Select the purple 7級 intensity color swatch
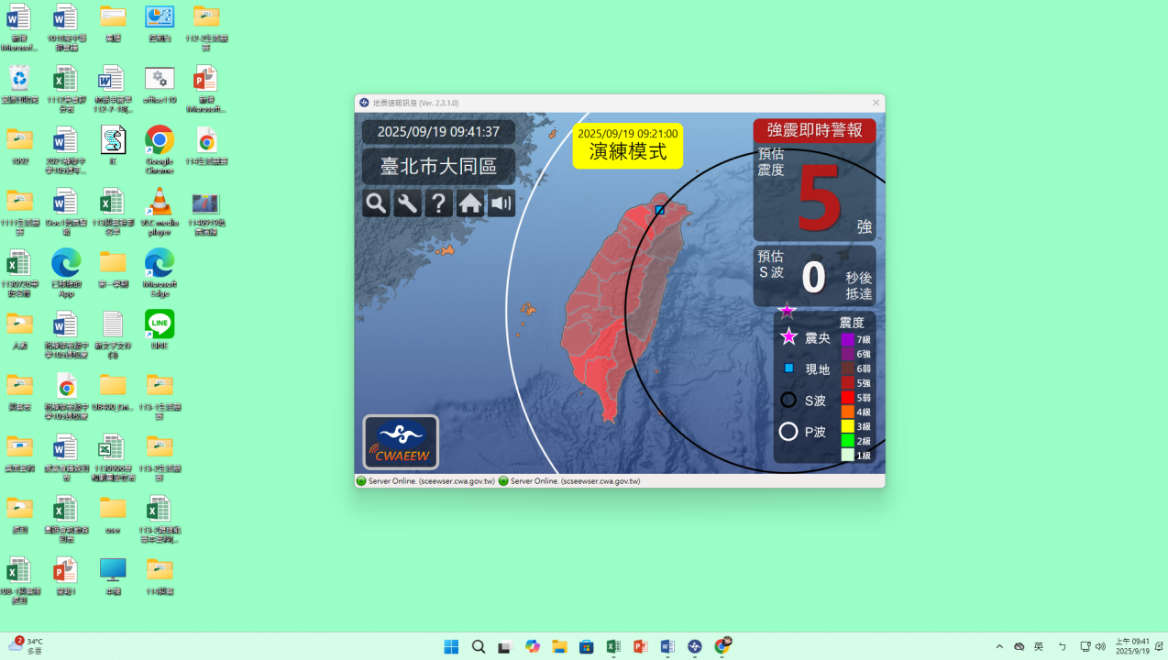Viewport: 1168px width, 660px height. click(847, 340)
